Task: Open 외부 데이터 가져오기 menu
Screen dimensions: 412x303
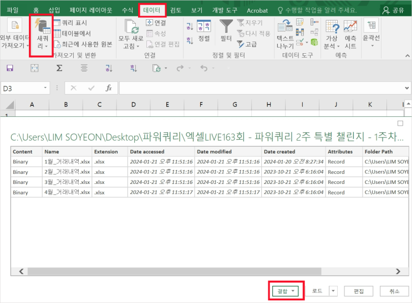Action: tap(14, 34)
